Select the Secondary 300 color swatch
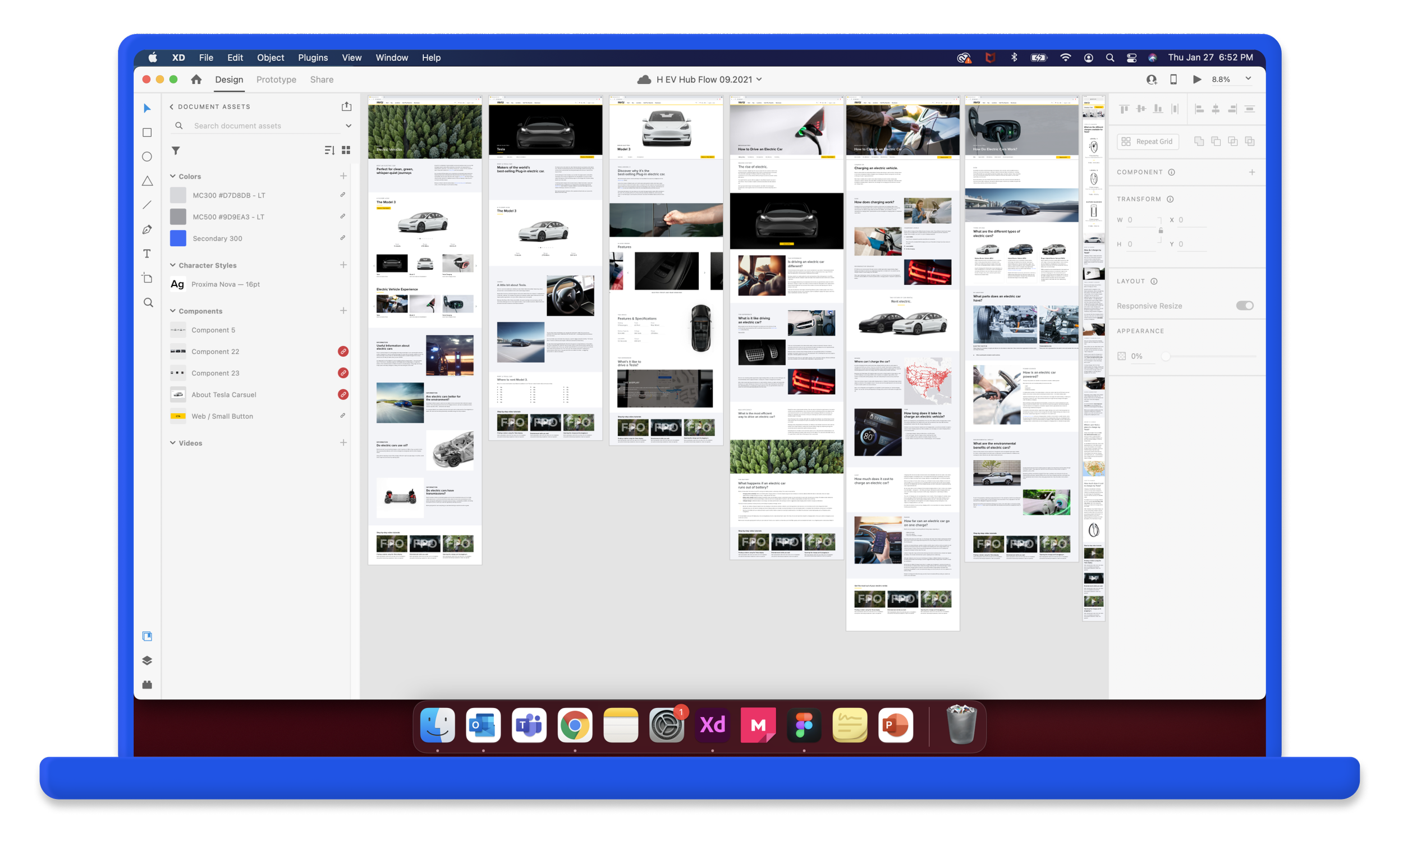 [178, 238]
